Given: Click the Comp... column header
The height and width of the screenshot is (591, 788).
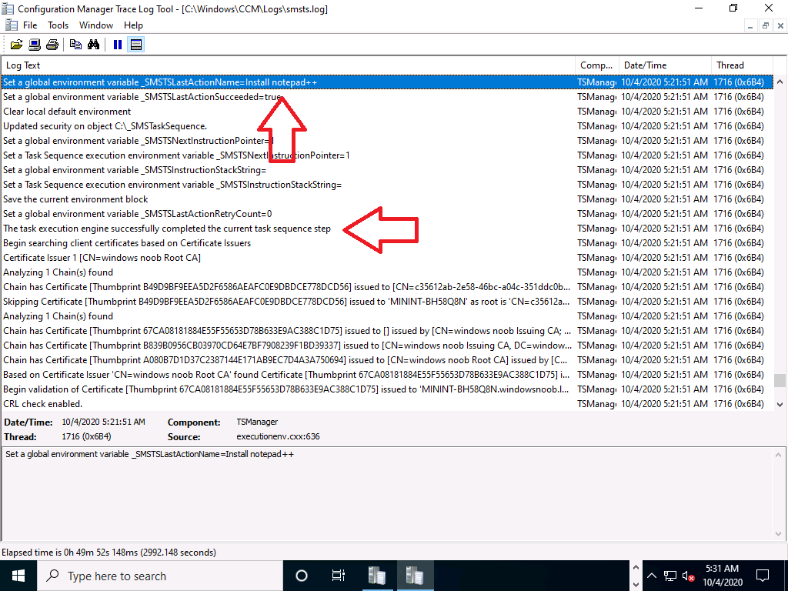Looking at the screenshot, I should tap(597, 65).
